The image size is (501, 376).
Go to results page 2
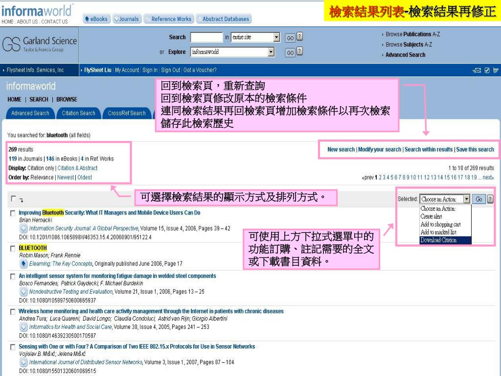pos(380,177)
